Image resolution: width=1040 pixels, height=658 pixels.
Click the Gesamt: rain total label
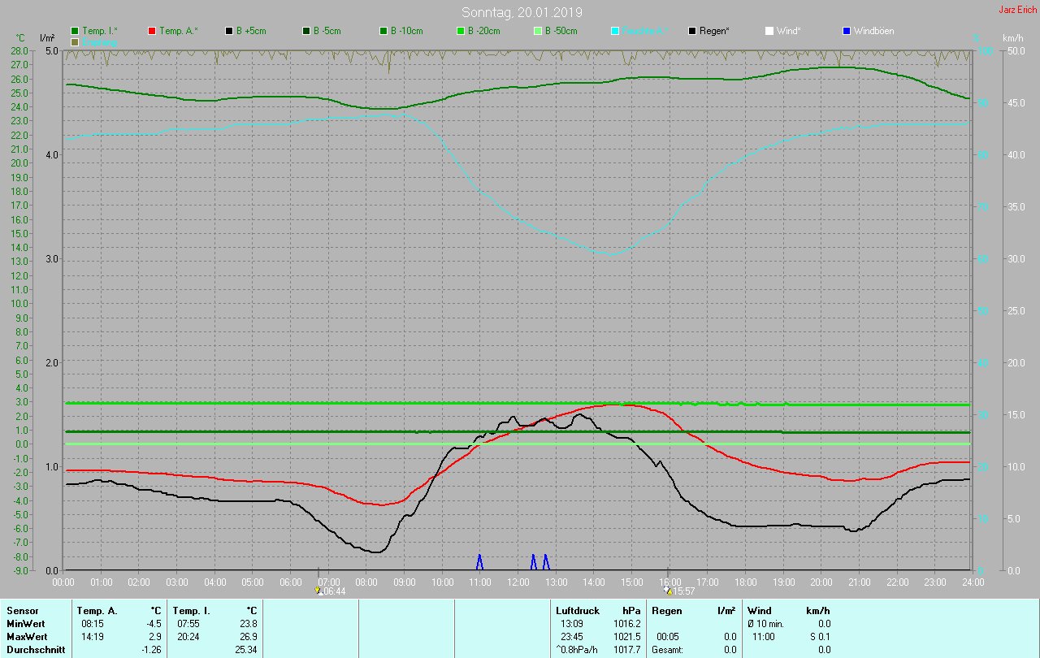[x=668, y=650]
